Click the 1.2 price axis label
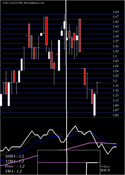125x175 pixels. tap(115, 81)
